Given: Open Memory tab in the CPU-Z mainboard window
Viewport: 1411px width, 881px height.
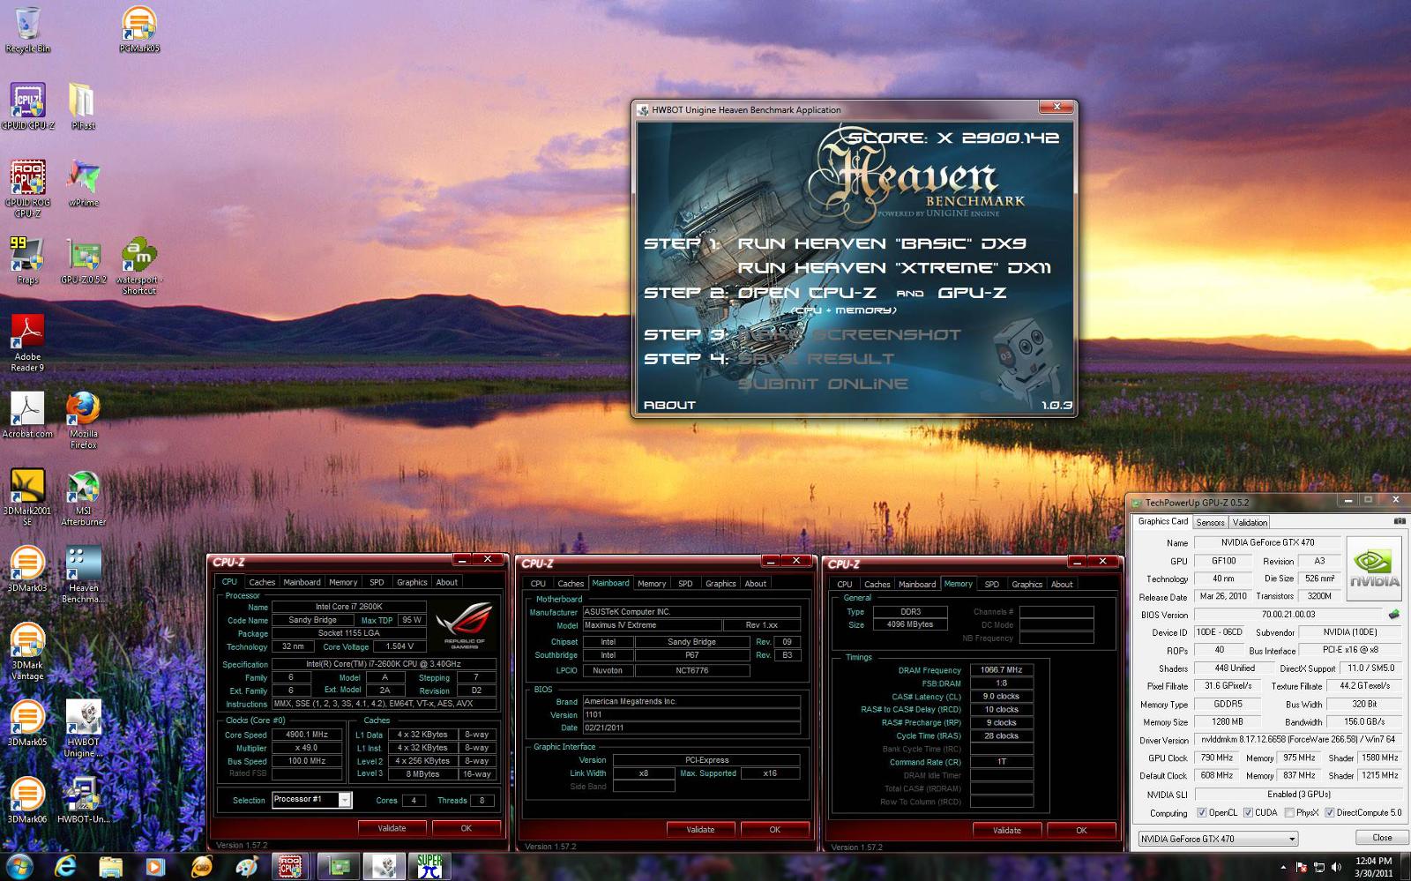Looking at the screenshot, I should pos(652,584).
